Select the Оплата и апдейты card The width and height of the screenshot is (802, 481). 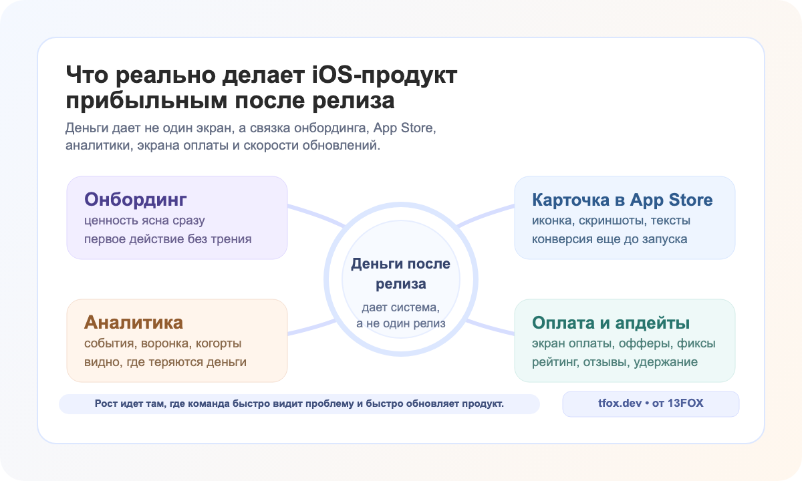pyautogui.click(x=625, y=340)
